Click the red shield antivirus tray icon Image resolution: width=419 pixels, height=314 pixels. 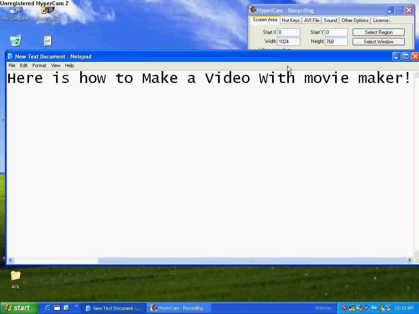(345, 308)
